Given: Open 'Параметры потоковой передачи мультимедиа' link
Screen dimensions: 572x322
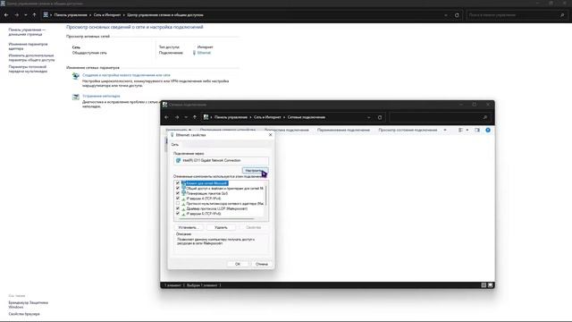Looking at the screenshot, I should [x=28, y=70].
